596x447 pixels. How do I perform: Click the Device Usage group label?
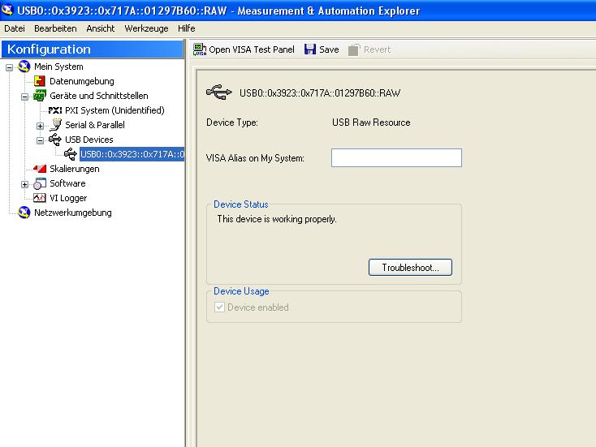point(241,291)
